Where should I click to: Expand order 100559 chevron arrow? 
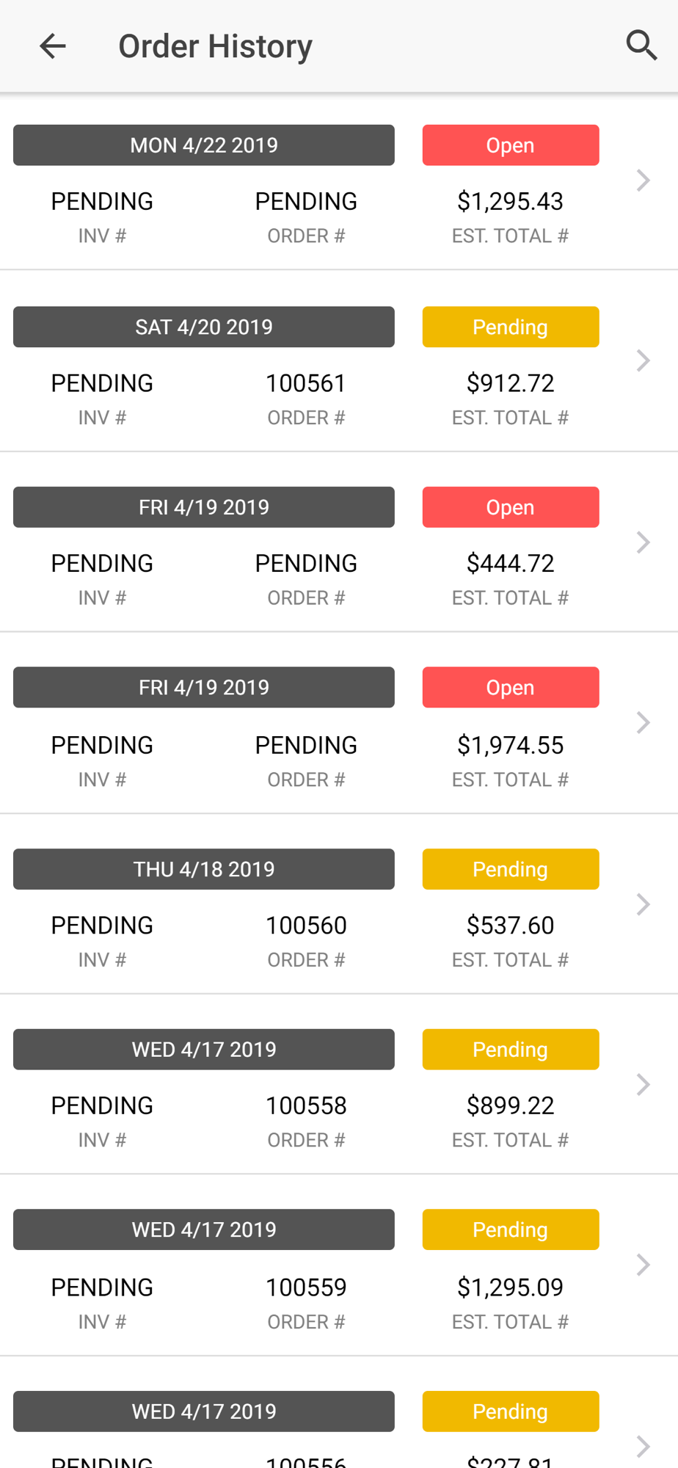643,1265
